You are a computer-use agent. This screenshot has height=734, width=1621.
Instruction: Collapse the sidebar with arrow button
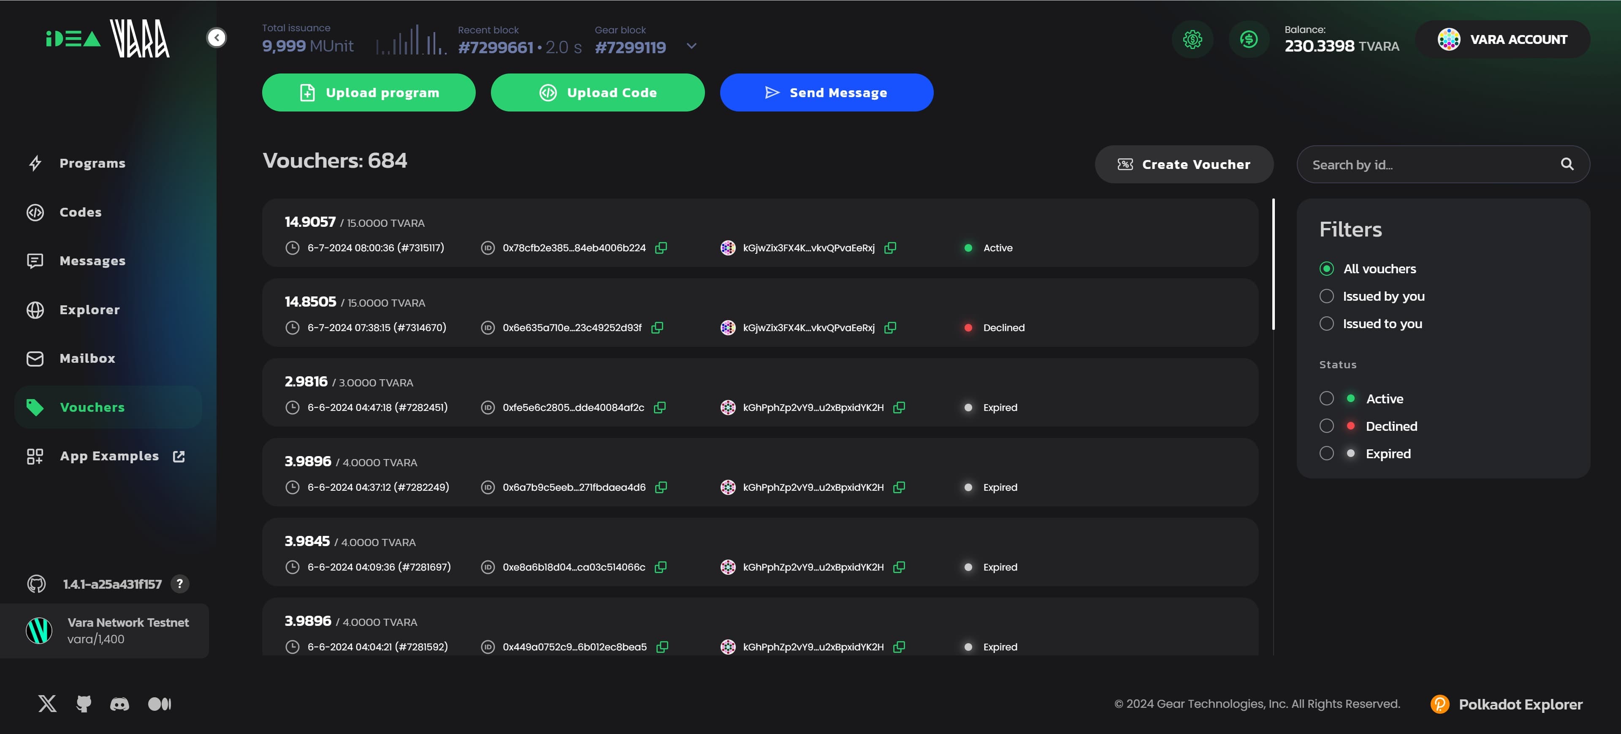[217, 38]
